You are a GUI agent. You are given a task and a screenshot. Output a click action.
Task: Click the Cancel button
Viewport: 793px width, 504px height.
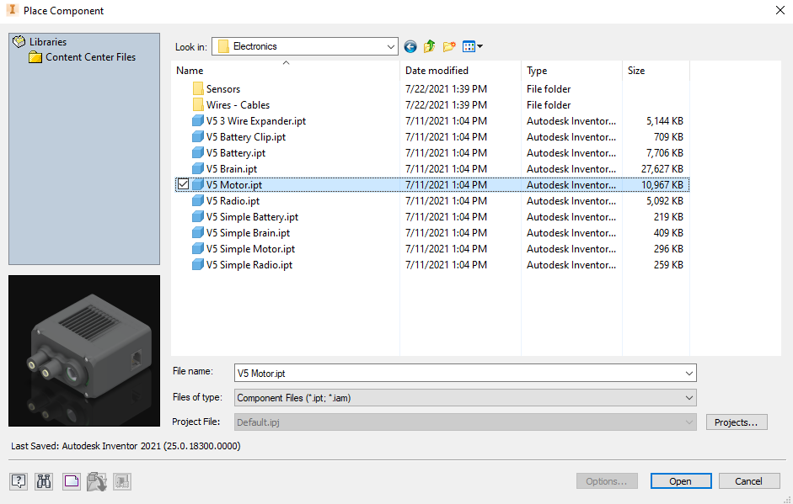tap(749, 481)
